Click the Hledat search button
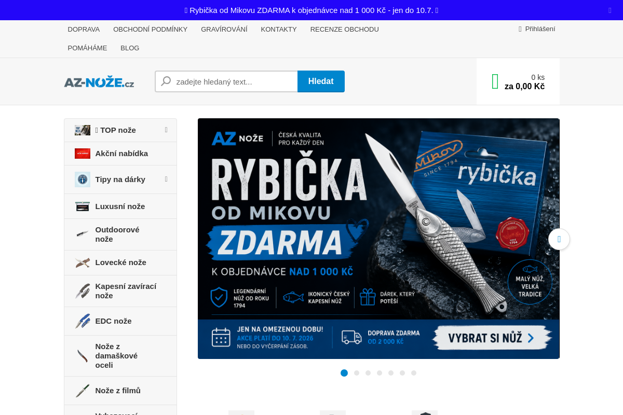Screen dimensions: 623x415 (x=321, y=81)
